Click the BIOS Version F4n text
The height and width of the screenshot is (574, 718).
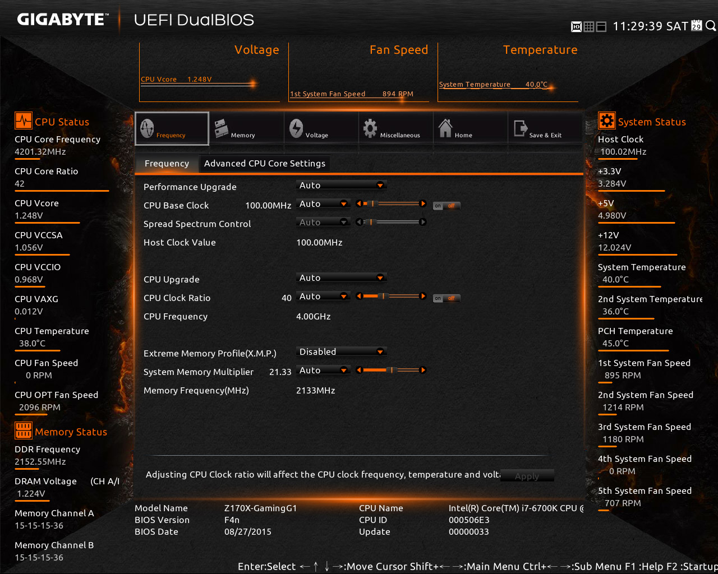[232, 520]
